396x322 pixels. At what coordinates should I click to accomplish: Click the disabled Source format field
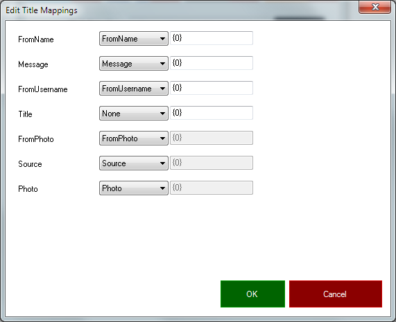pyautogui.click(x=212, y=163)
